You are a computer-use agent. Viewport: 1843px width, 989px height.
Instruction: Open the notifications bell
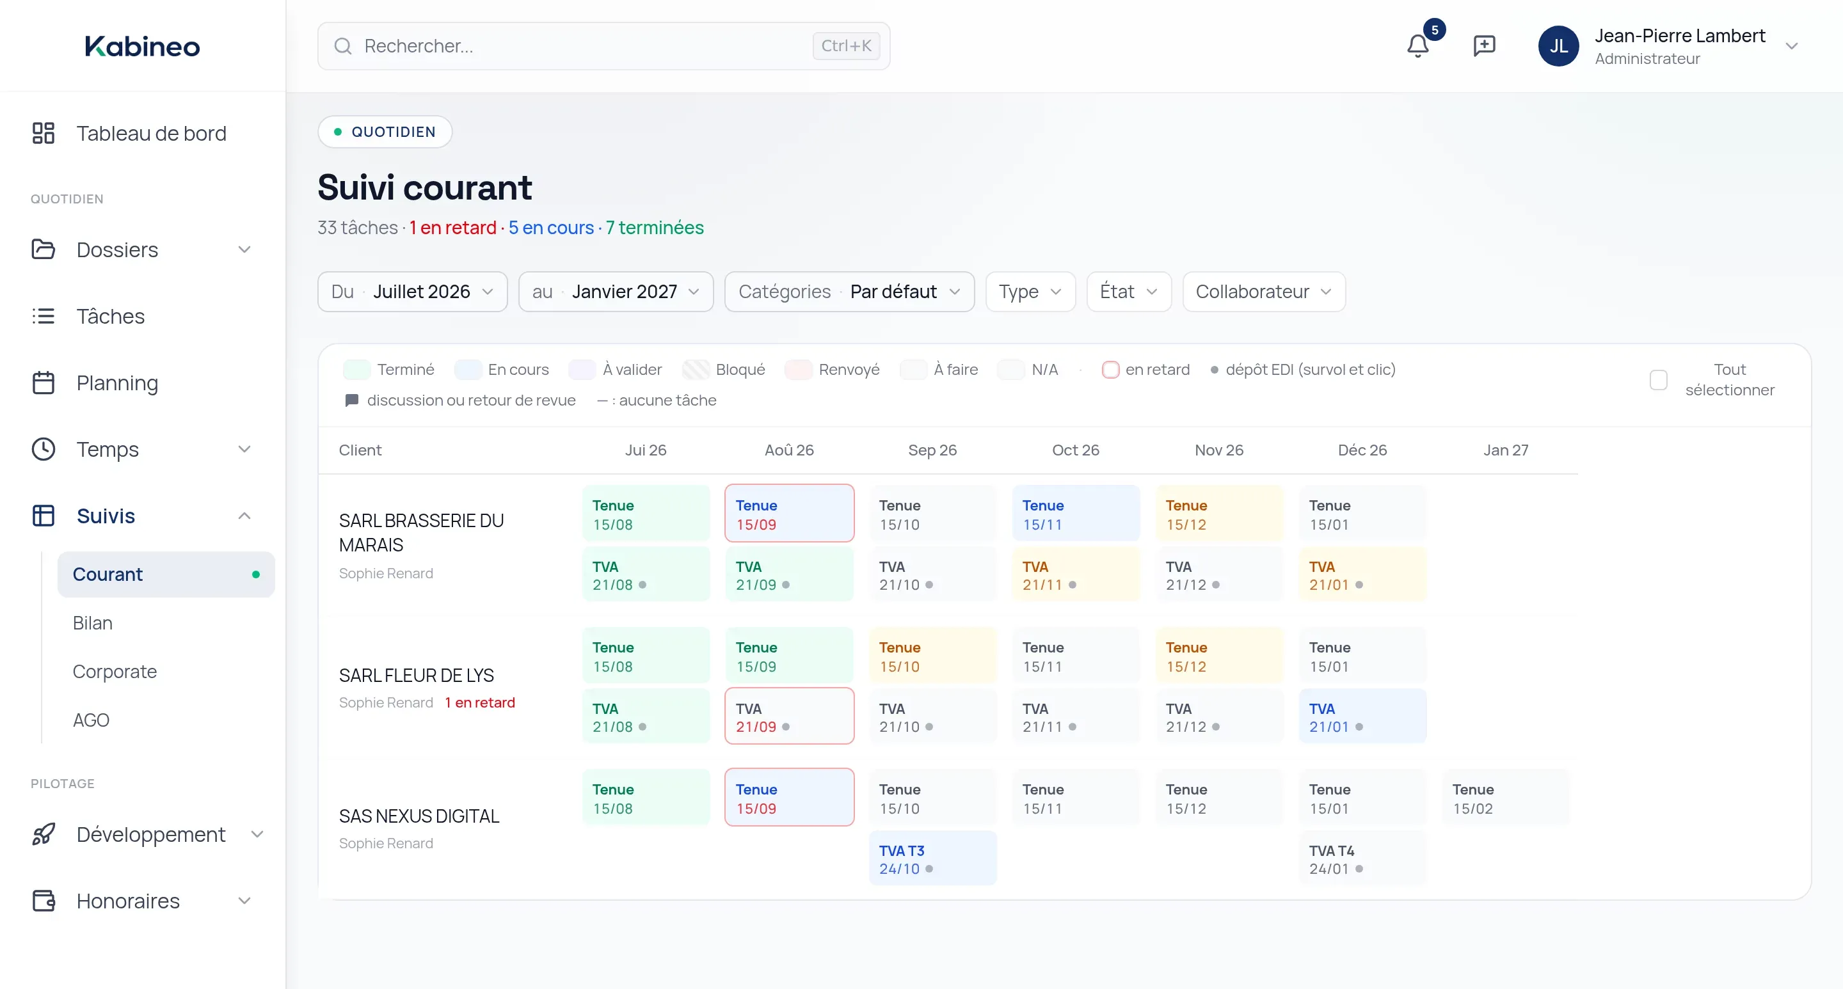pos(1417,46)
